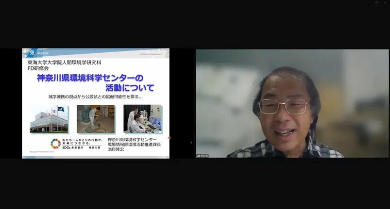Click the speaker's webcam video tile
The width and height of the screenshot is (390, 209).
pyautogui.click(x=292, y=103)
